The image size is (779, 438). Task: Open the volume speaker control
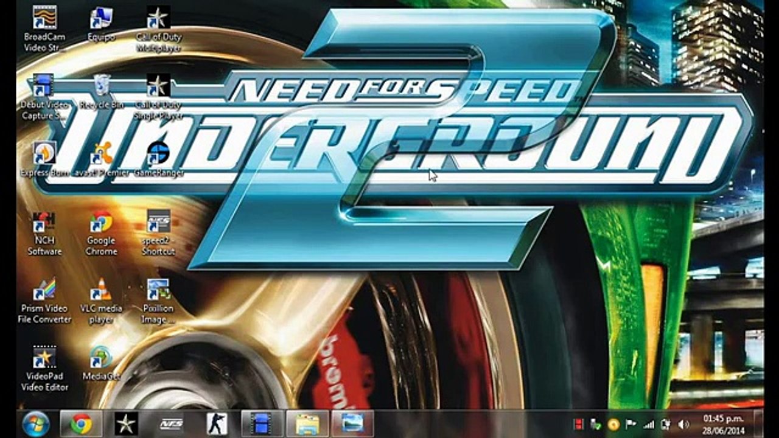683,424
